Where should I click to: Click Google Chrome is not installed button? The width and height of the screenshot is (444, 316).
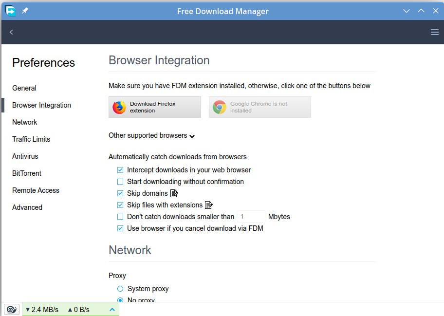(x=260, y=107)
